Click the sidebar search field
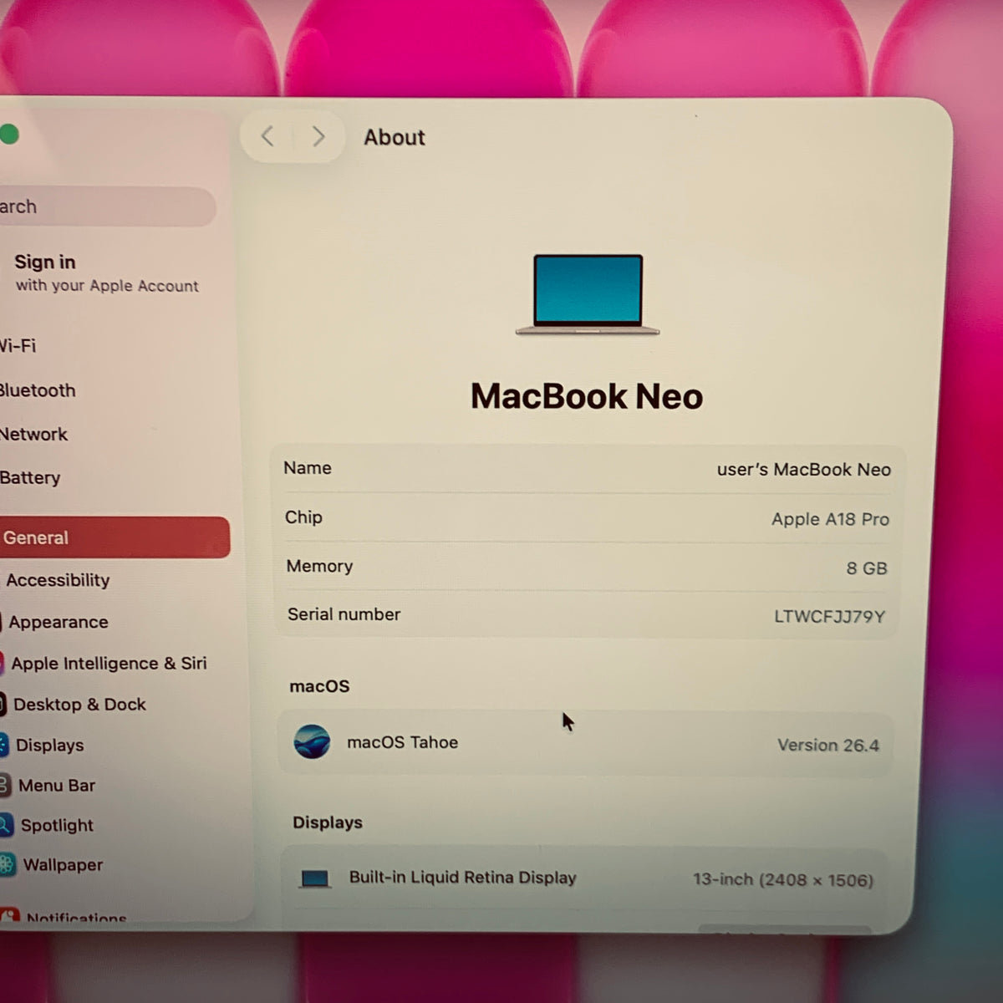 (108, 206)
